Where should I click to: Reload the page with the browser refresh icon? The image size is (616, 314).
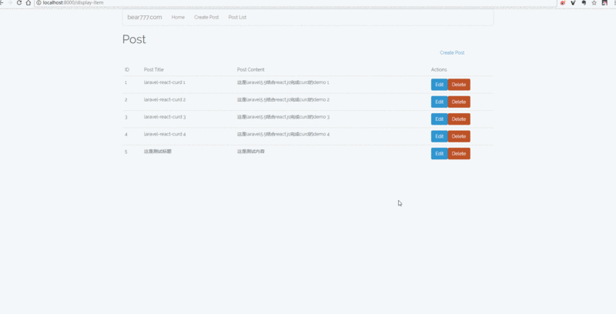(x=18, y=3)
